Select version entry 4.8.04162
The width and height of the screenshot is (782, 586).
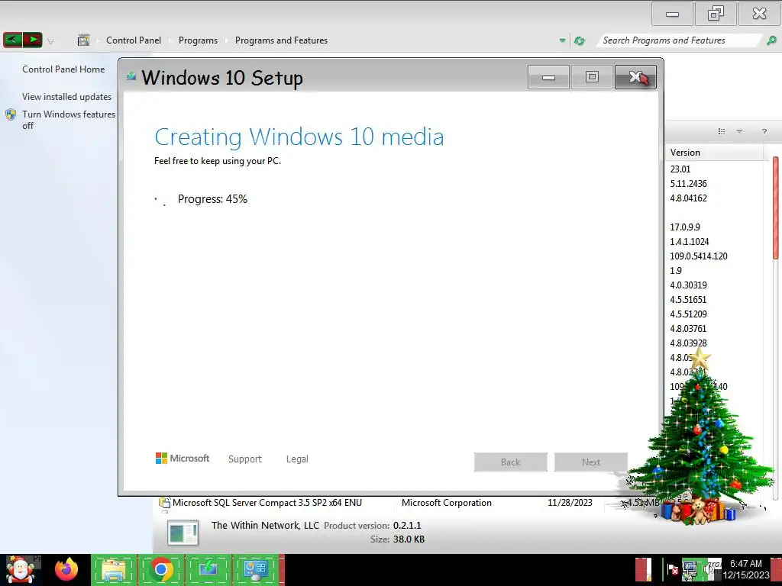tap(688, 198)
